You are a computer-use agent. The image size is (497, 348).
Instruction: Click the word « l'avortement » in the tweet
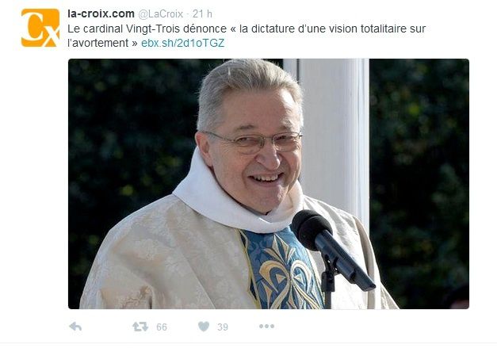coord(97,43)
